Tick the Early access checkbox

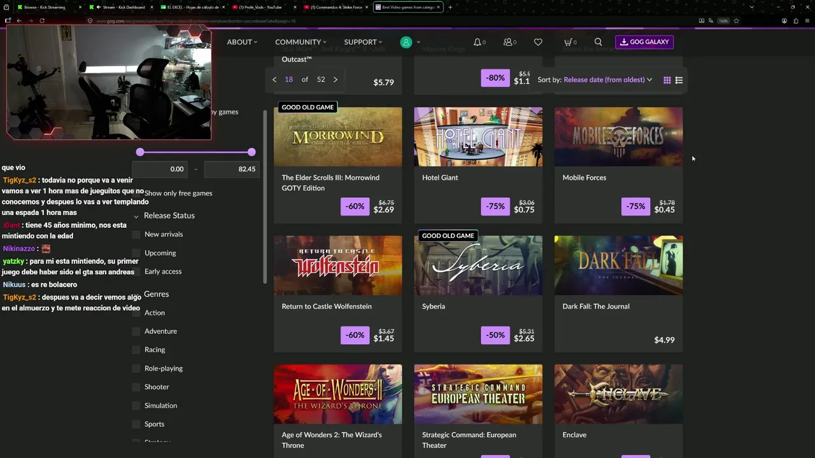(136, 272)
